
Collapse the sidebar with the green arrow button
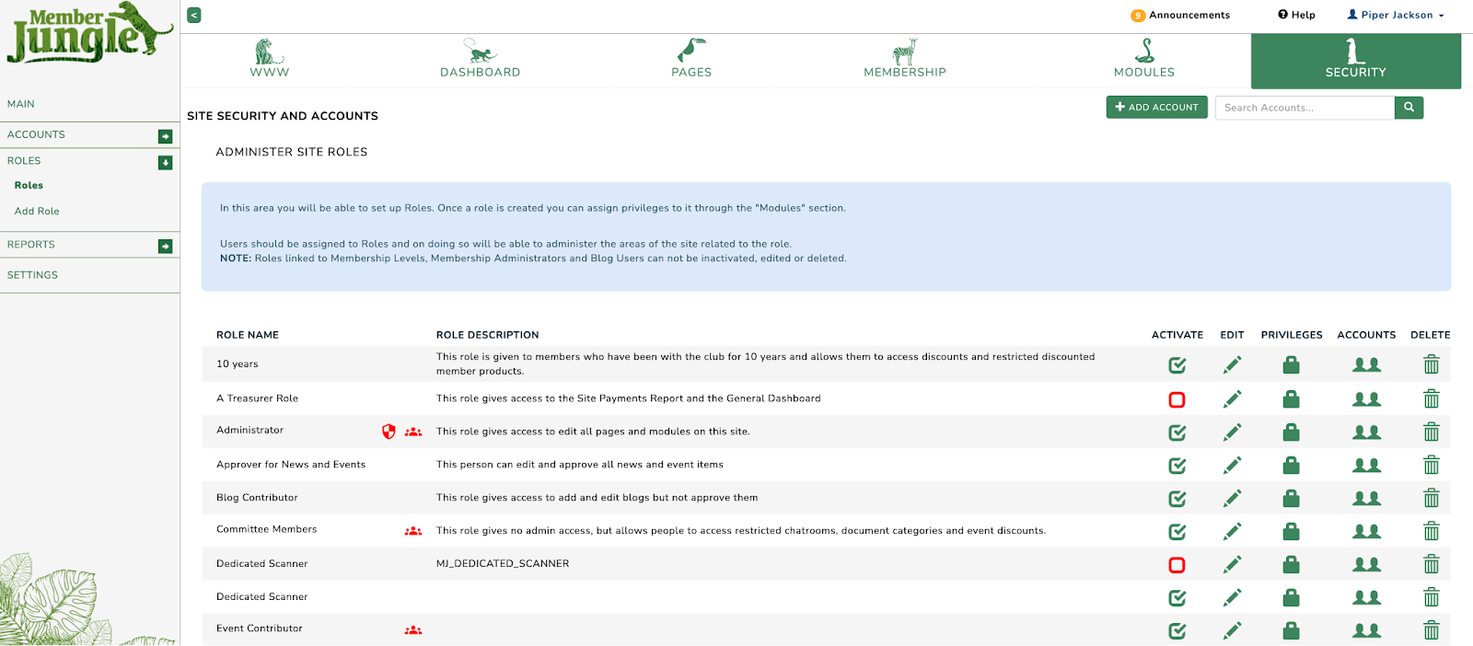[x=193, y=15]
